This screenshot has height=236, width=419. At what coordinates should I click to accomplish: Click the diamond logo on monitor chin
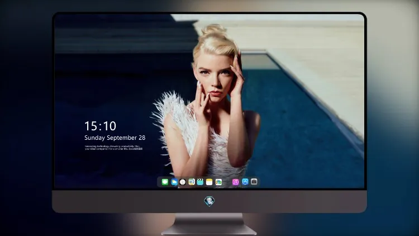click(209, 201)
